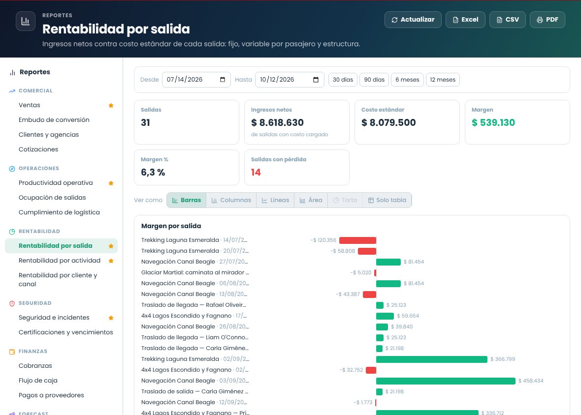Toggle the star beside Seguridad e incidentes
Viewport: 581px width, 415px height.
[111, 318]
